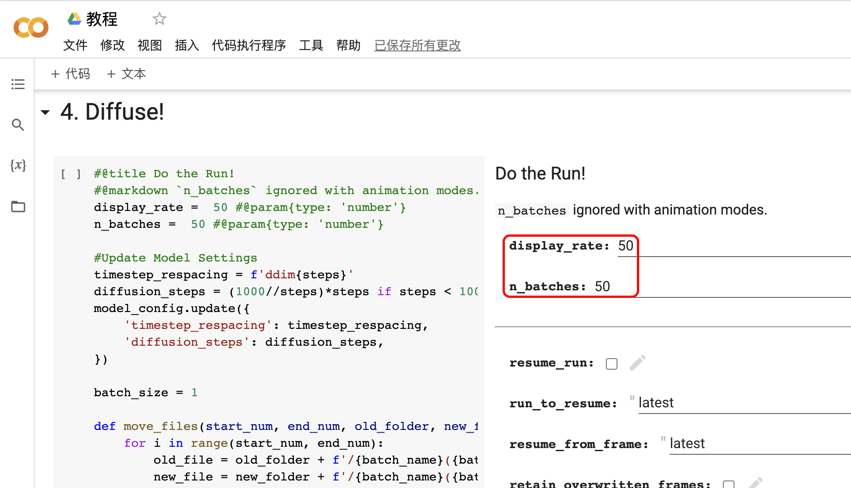Open the variables {x} panel icon

click(18, 165)
